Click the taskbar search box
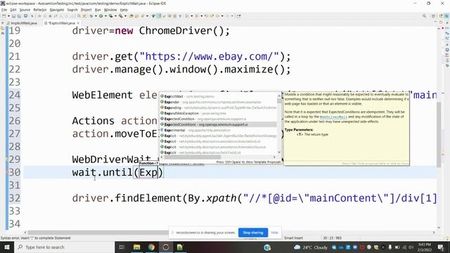 (64, 247)
